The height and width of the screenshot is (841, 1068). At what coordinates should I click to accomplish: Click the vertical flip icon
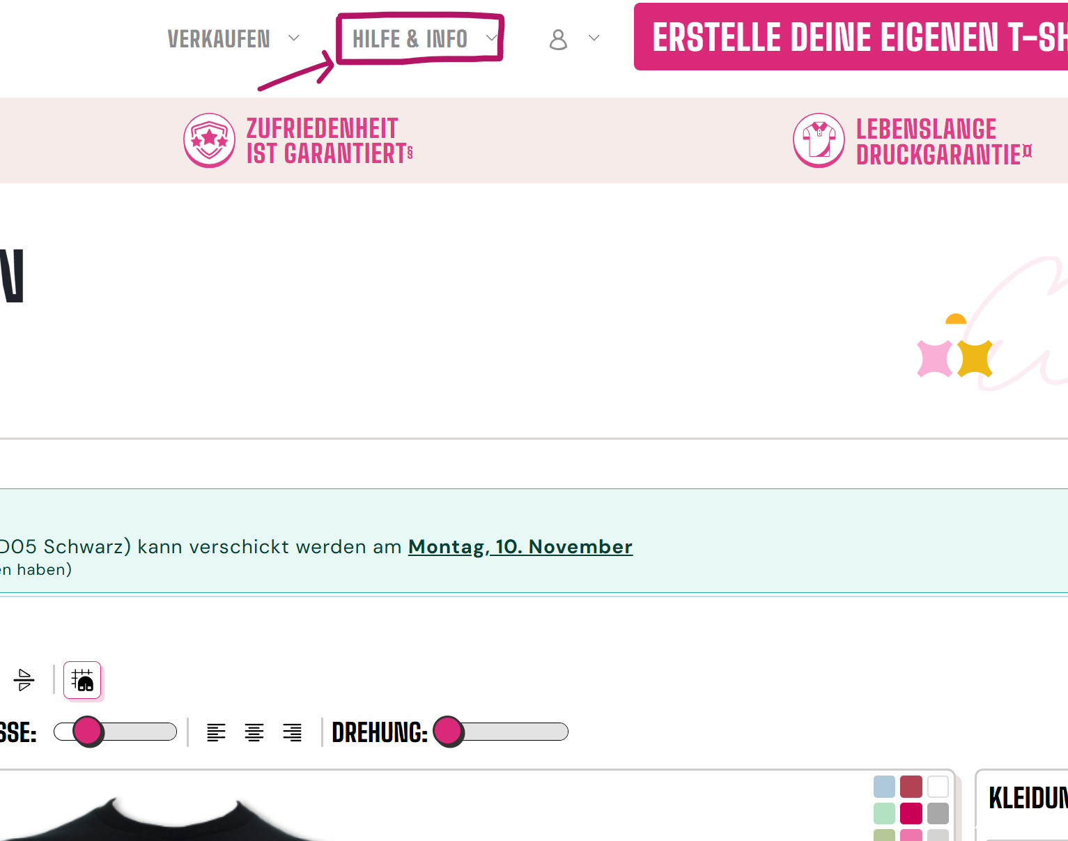(24, 679)
